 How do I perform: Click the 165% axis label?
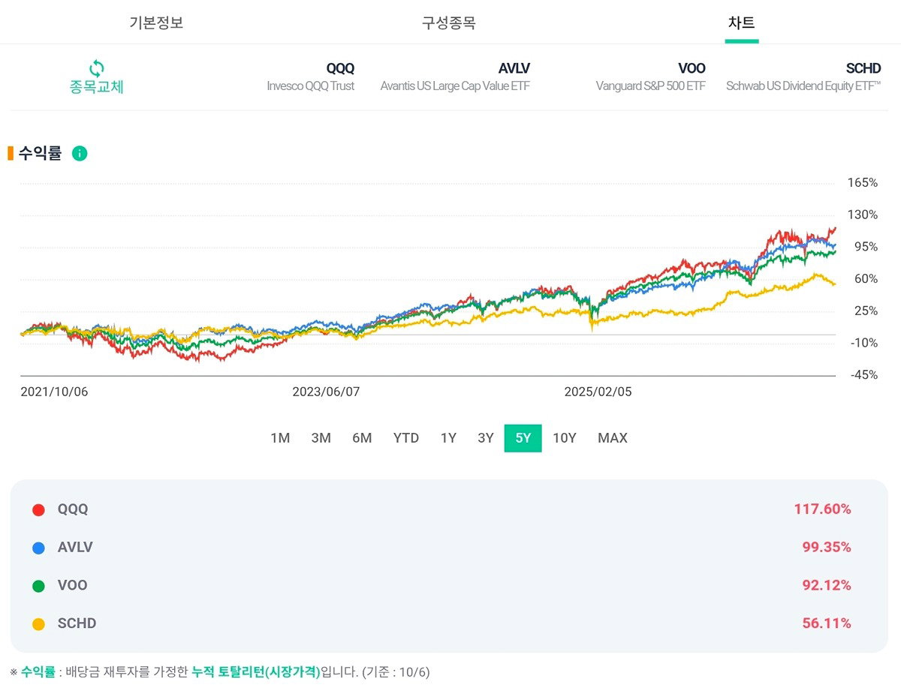(863, 183)
